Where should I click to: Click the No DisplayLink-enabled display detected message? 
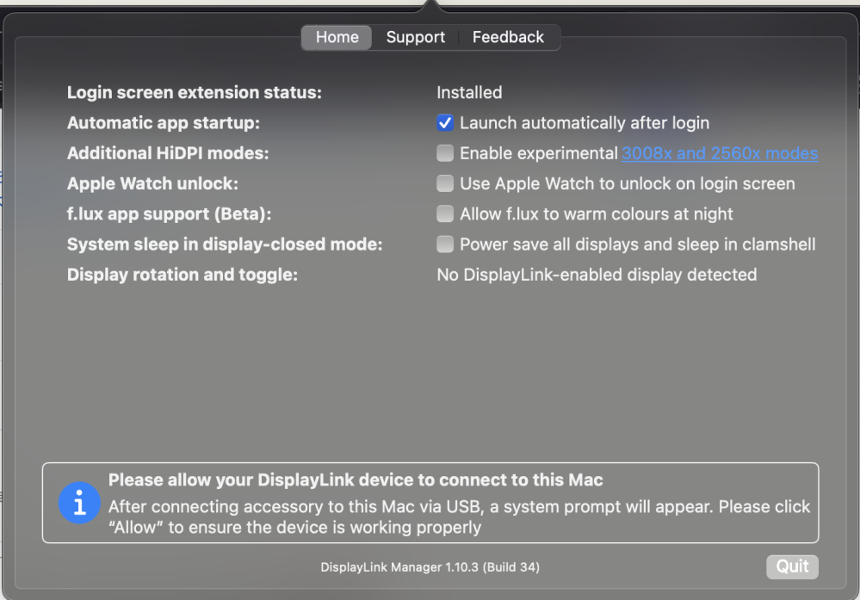(597, 275)
